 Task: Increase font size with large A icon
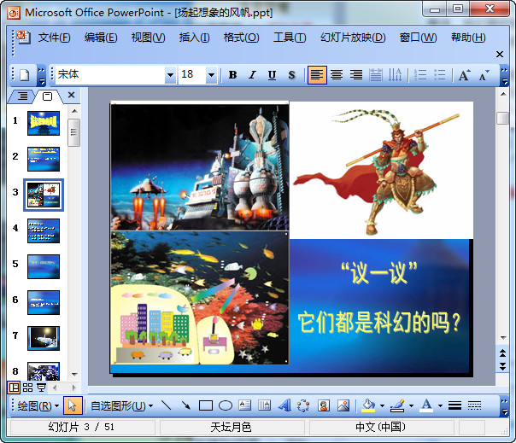click(465, 75)
